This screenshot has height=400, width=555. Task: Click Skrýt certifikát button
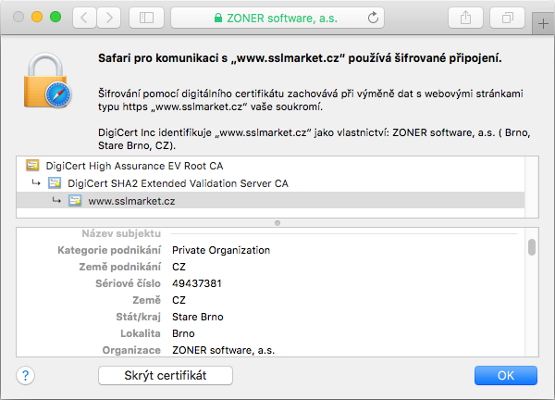click(x=166, y=375)
